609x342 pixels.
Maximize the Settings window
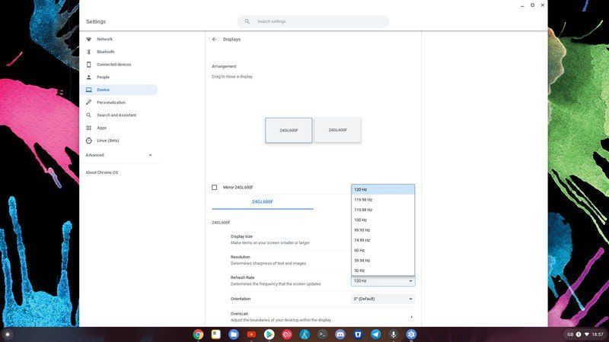[532, 5]
